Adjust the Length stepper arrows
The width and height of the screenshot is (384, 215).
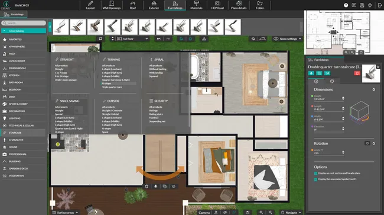click(343, 108)
